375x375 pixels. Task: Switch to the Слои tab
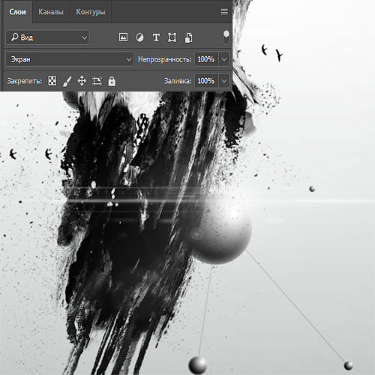pyautogui.click(x=17, y=12)
